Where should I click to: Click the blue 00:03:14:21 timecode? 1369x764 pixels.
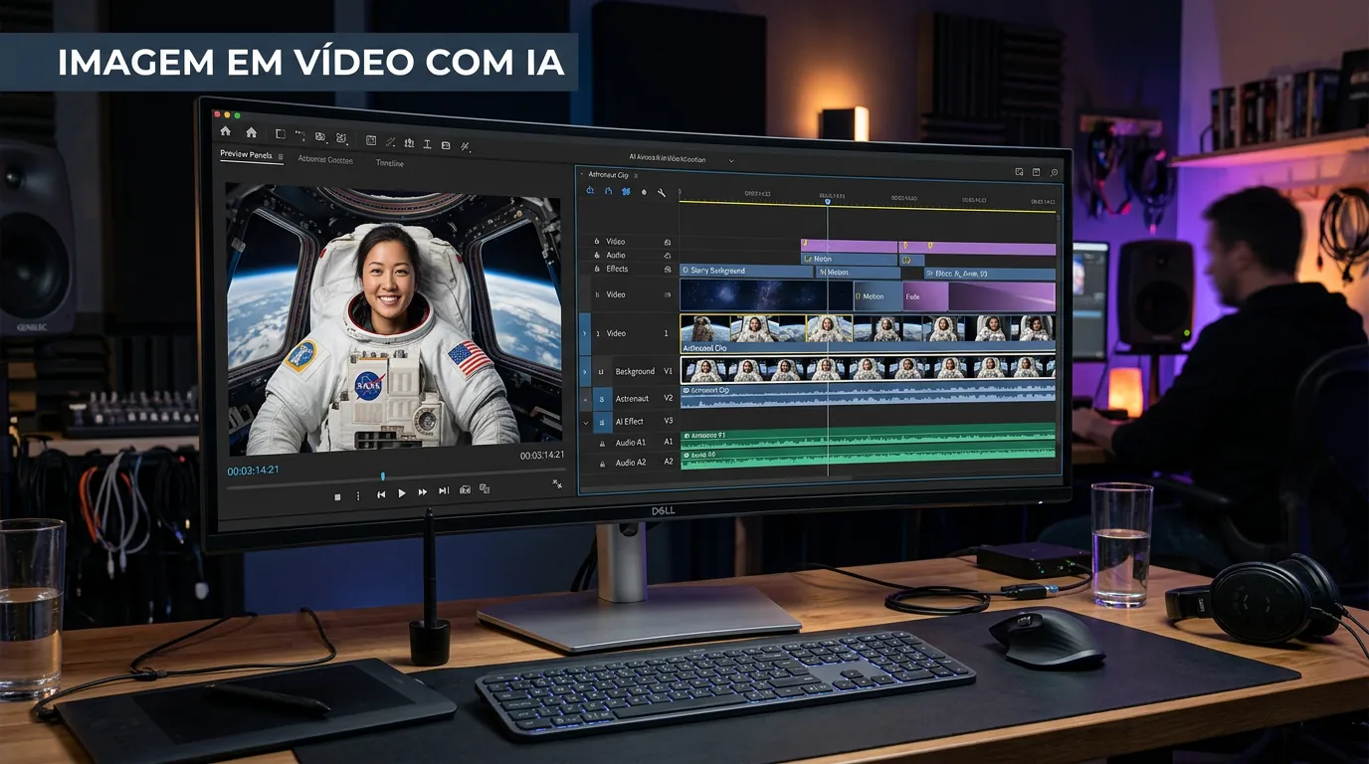(x=253, y=471)
